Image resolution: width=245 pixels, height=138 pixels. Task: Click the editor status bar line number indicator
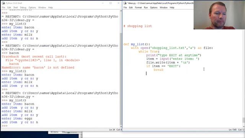(x=232, y=130)
